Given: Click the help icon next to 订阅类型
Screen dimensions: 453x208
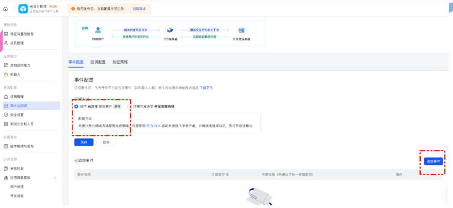Looking at the screenshot, I should (x=227, y=175).
